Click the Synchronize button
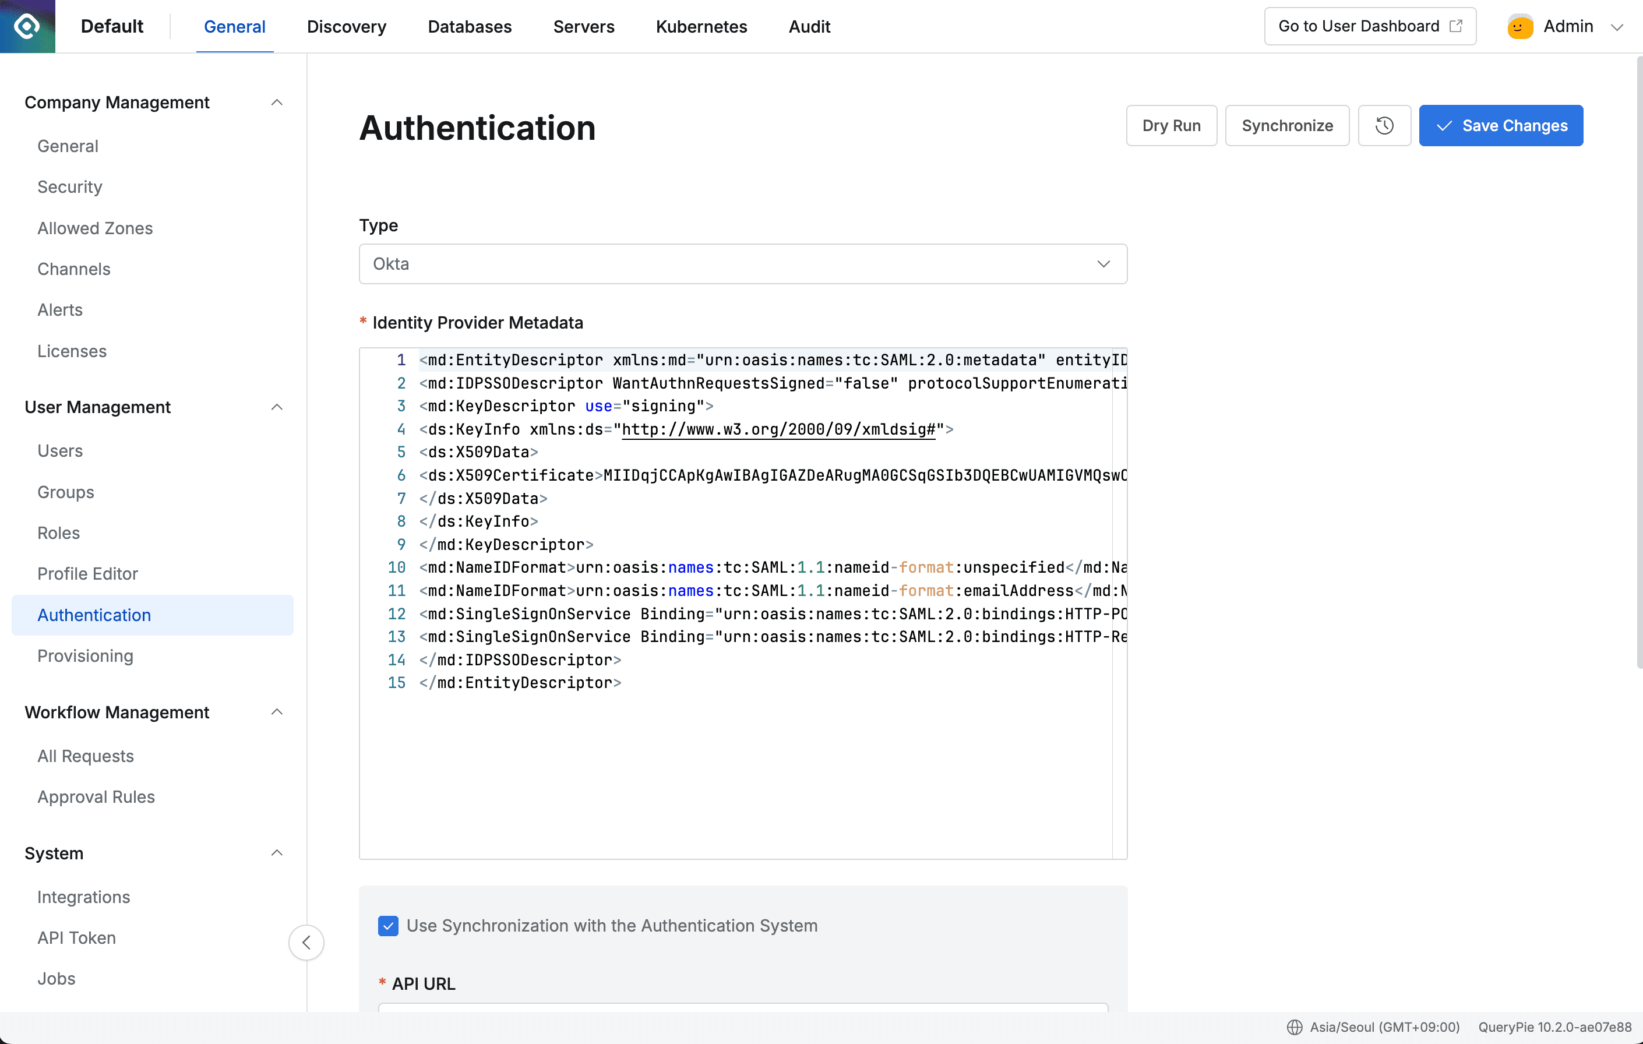Viewport: 1643px width, 1044px height. (x=1287, y=126)
